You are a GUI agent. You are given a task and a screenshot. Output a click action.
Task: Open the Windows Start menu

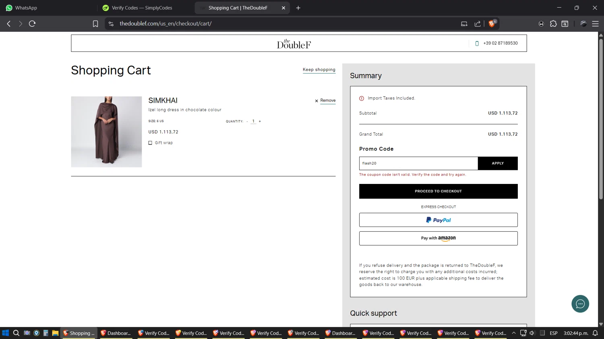pos(5,333)
